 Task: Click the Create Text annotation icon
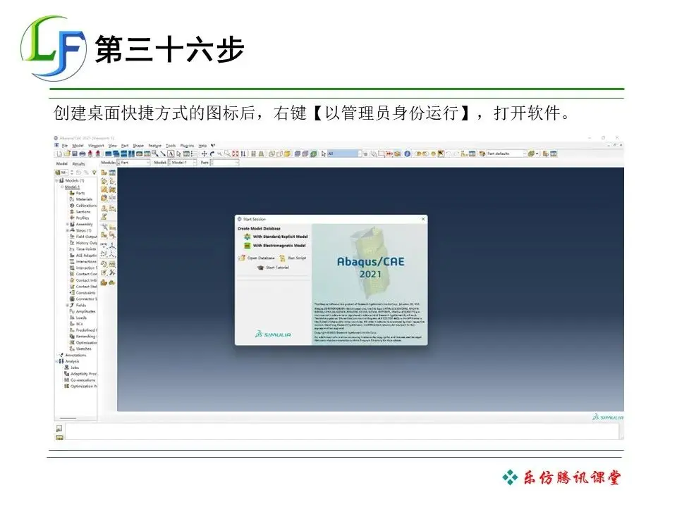tap(171, 154)
